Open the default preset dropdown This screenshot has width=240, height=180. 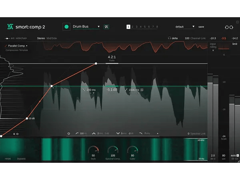[x=185, y=27]
